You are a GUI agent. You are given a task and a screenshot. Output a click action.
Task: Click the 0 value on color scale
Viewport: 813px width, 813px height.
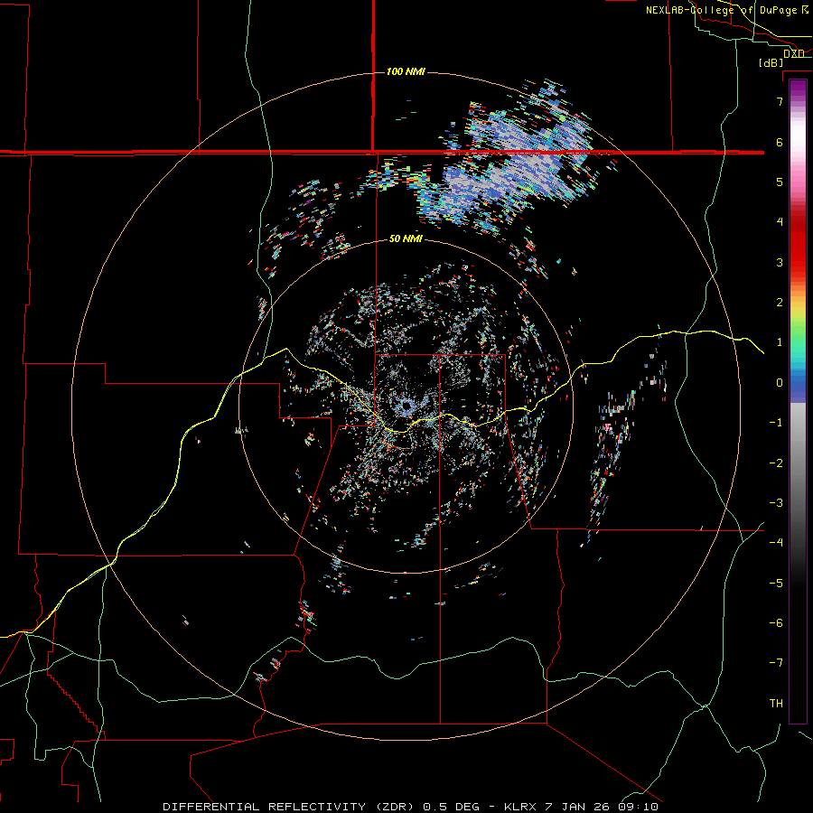click(x=780, y=383)
